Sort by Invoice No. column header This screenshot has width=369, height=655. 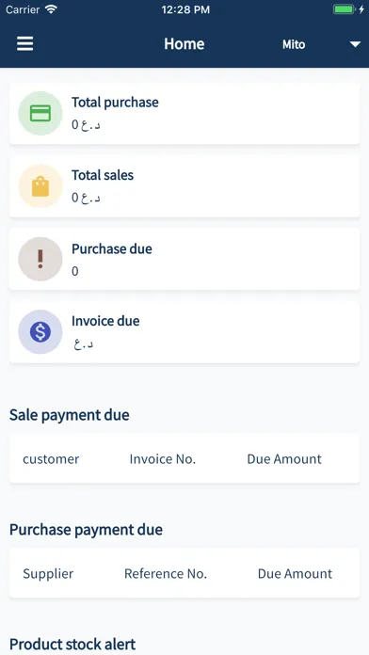click(163, 459)
